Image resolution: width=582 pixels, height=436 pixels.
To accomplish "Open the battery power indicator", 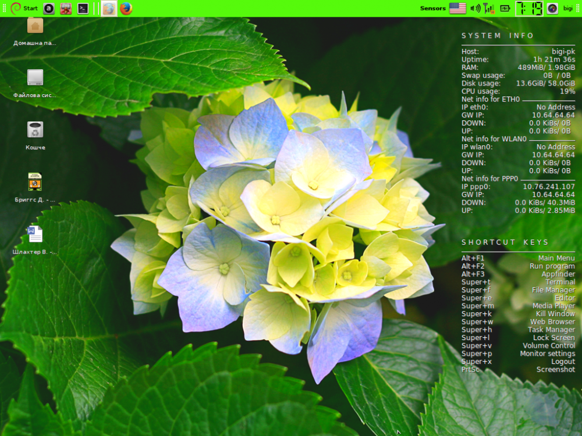I will [505, 8].
